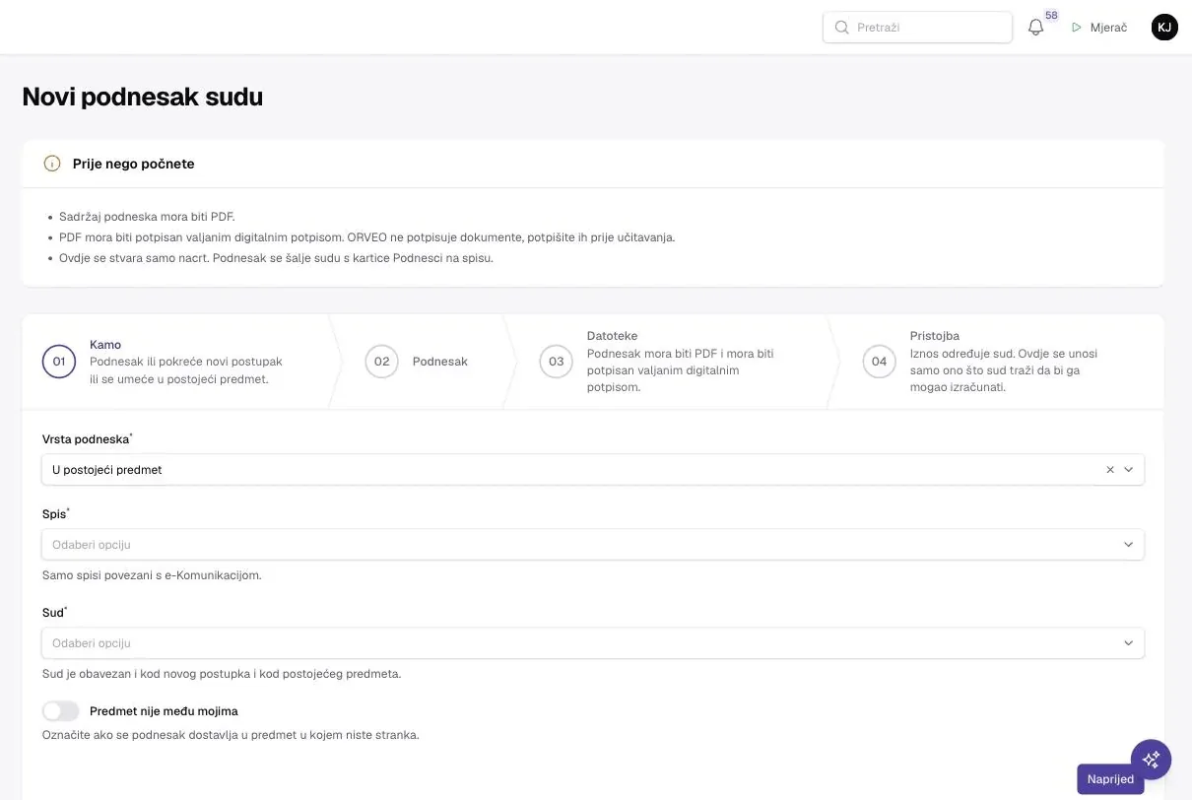
Task: Click the 58 notification badge
Action: pyautogui.click(x=1051, y=16)
